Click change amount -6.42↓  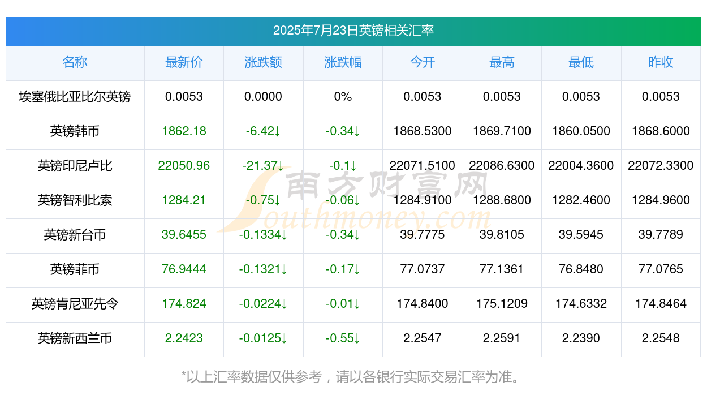point(263,131)
